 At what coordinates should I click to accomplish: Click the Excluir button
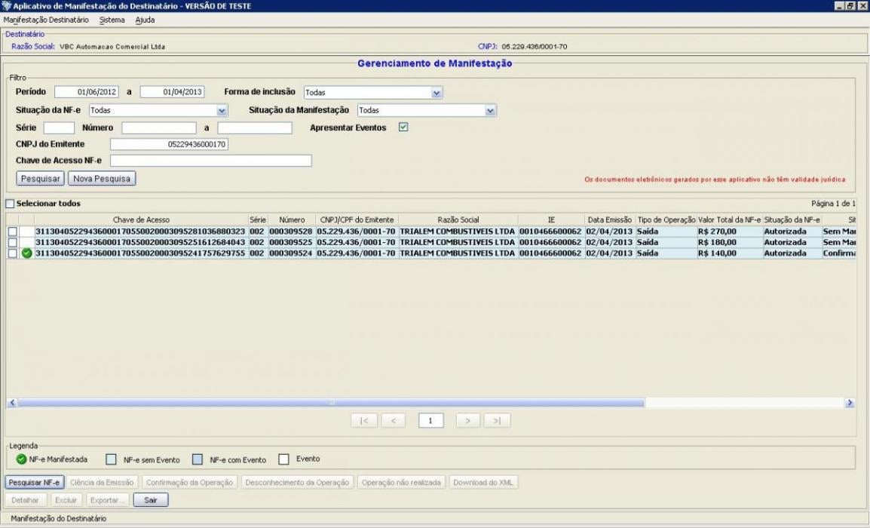(x=66, y=500)
